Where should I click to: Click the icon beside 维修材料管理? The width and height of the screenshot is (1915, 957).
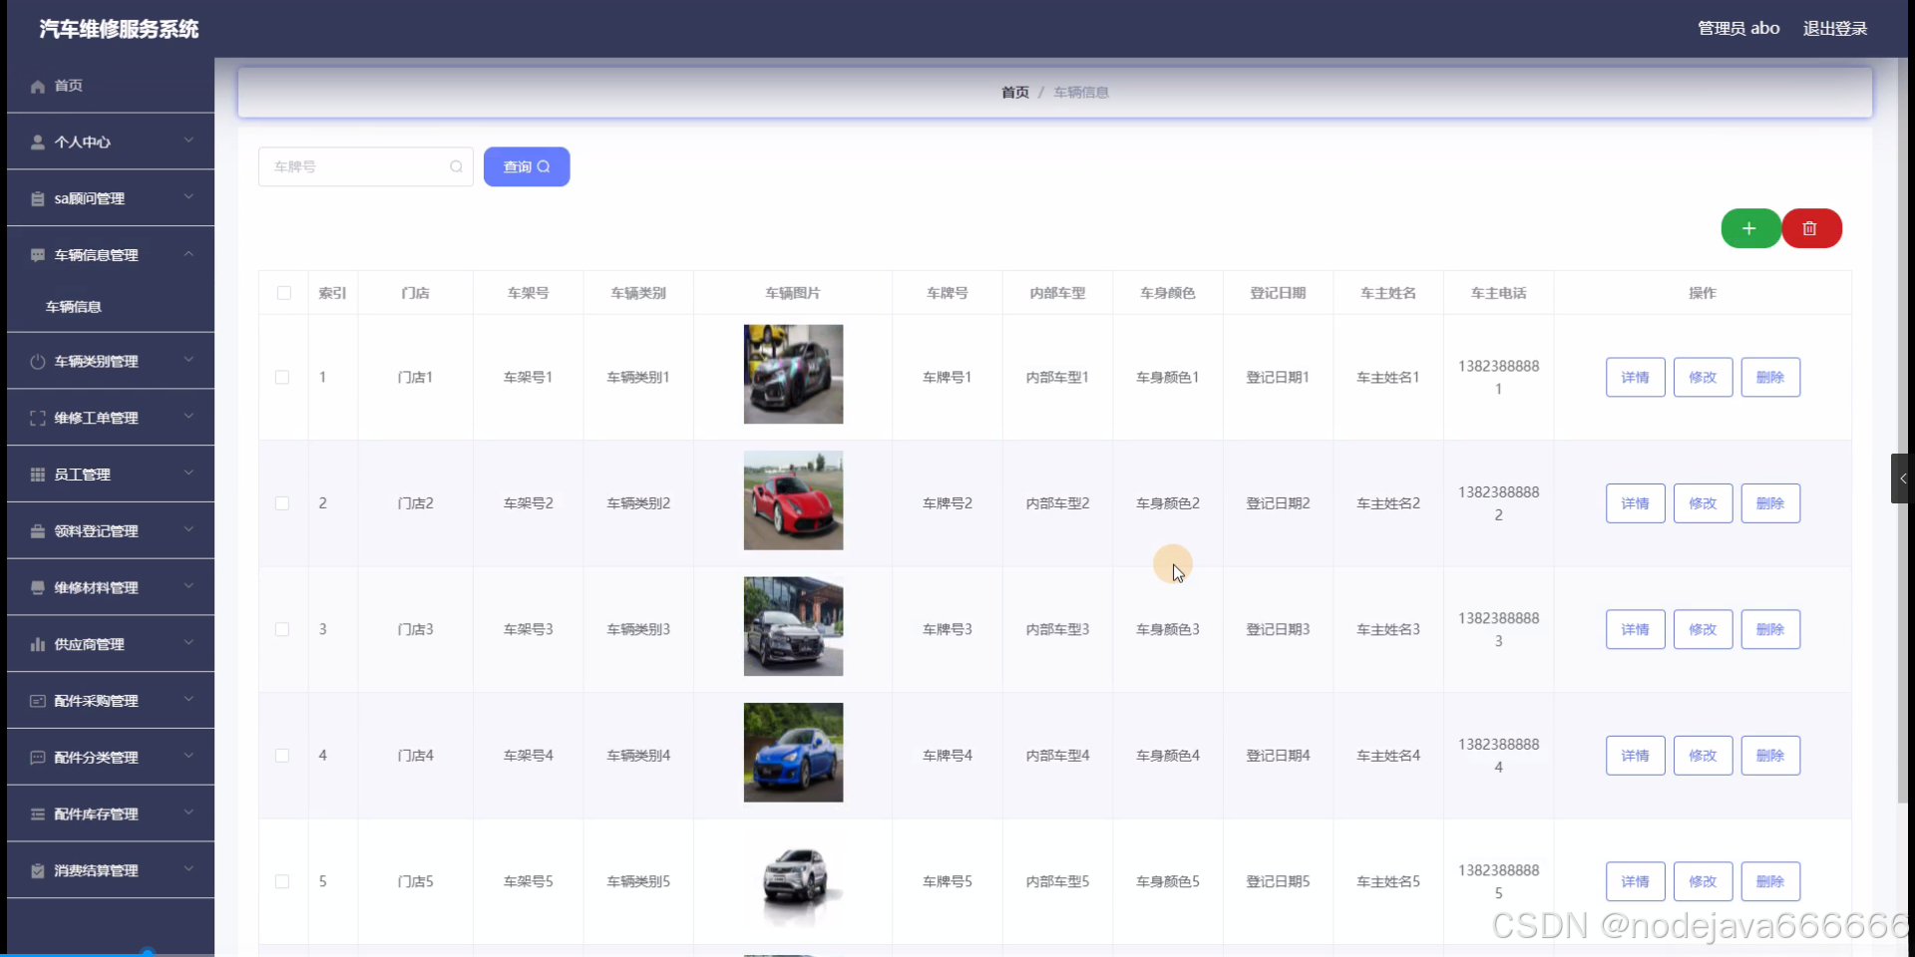(38, 588)
